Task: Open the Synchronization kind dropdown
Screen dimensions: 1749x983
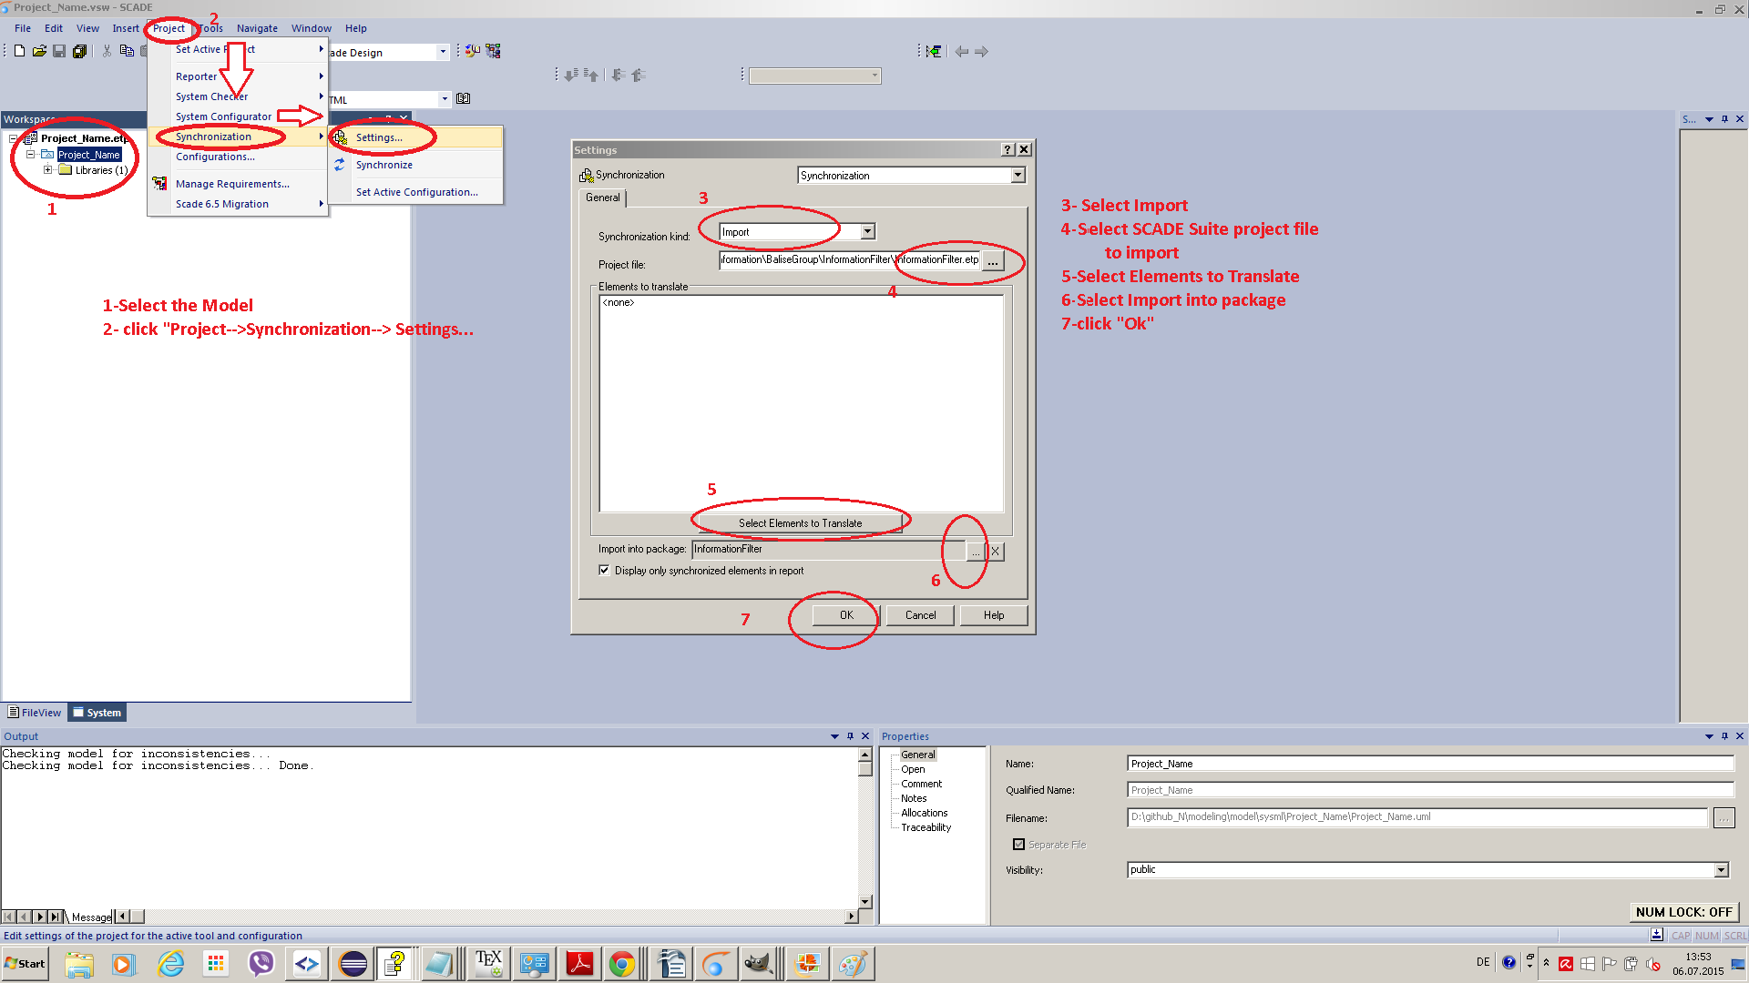Action: point(867,232)
